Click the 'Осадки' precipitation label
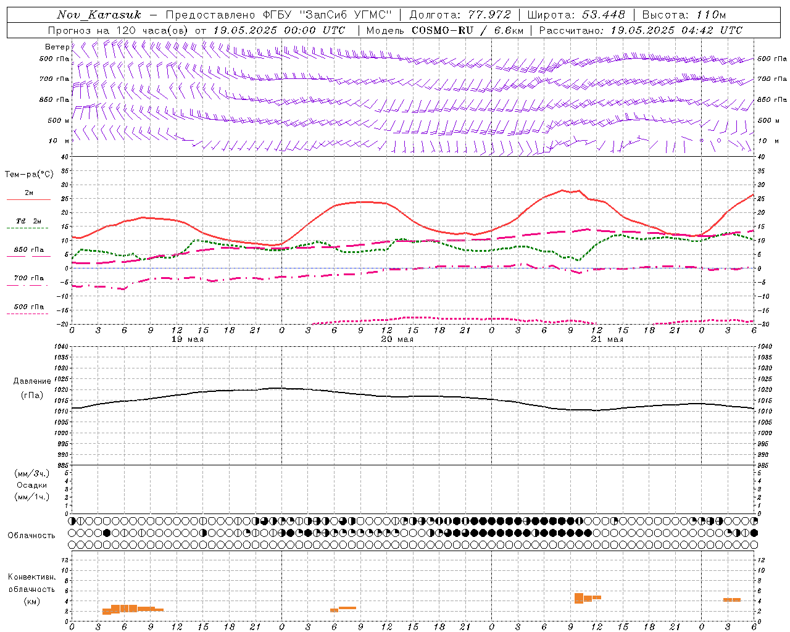Screen dimensions: 790x632 pos(32,485)
